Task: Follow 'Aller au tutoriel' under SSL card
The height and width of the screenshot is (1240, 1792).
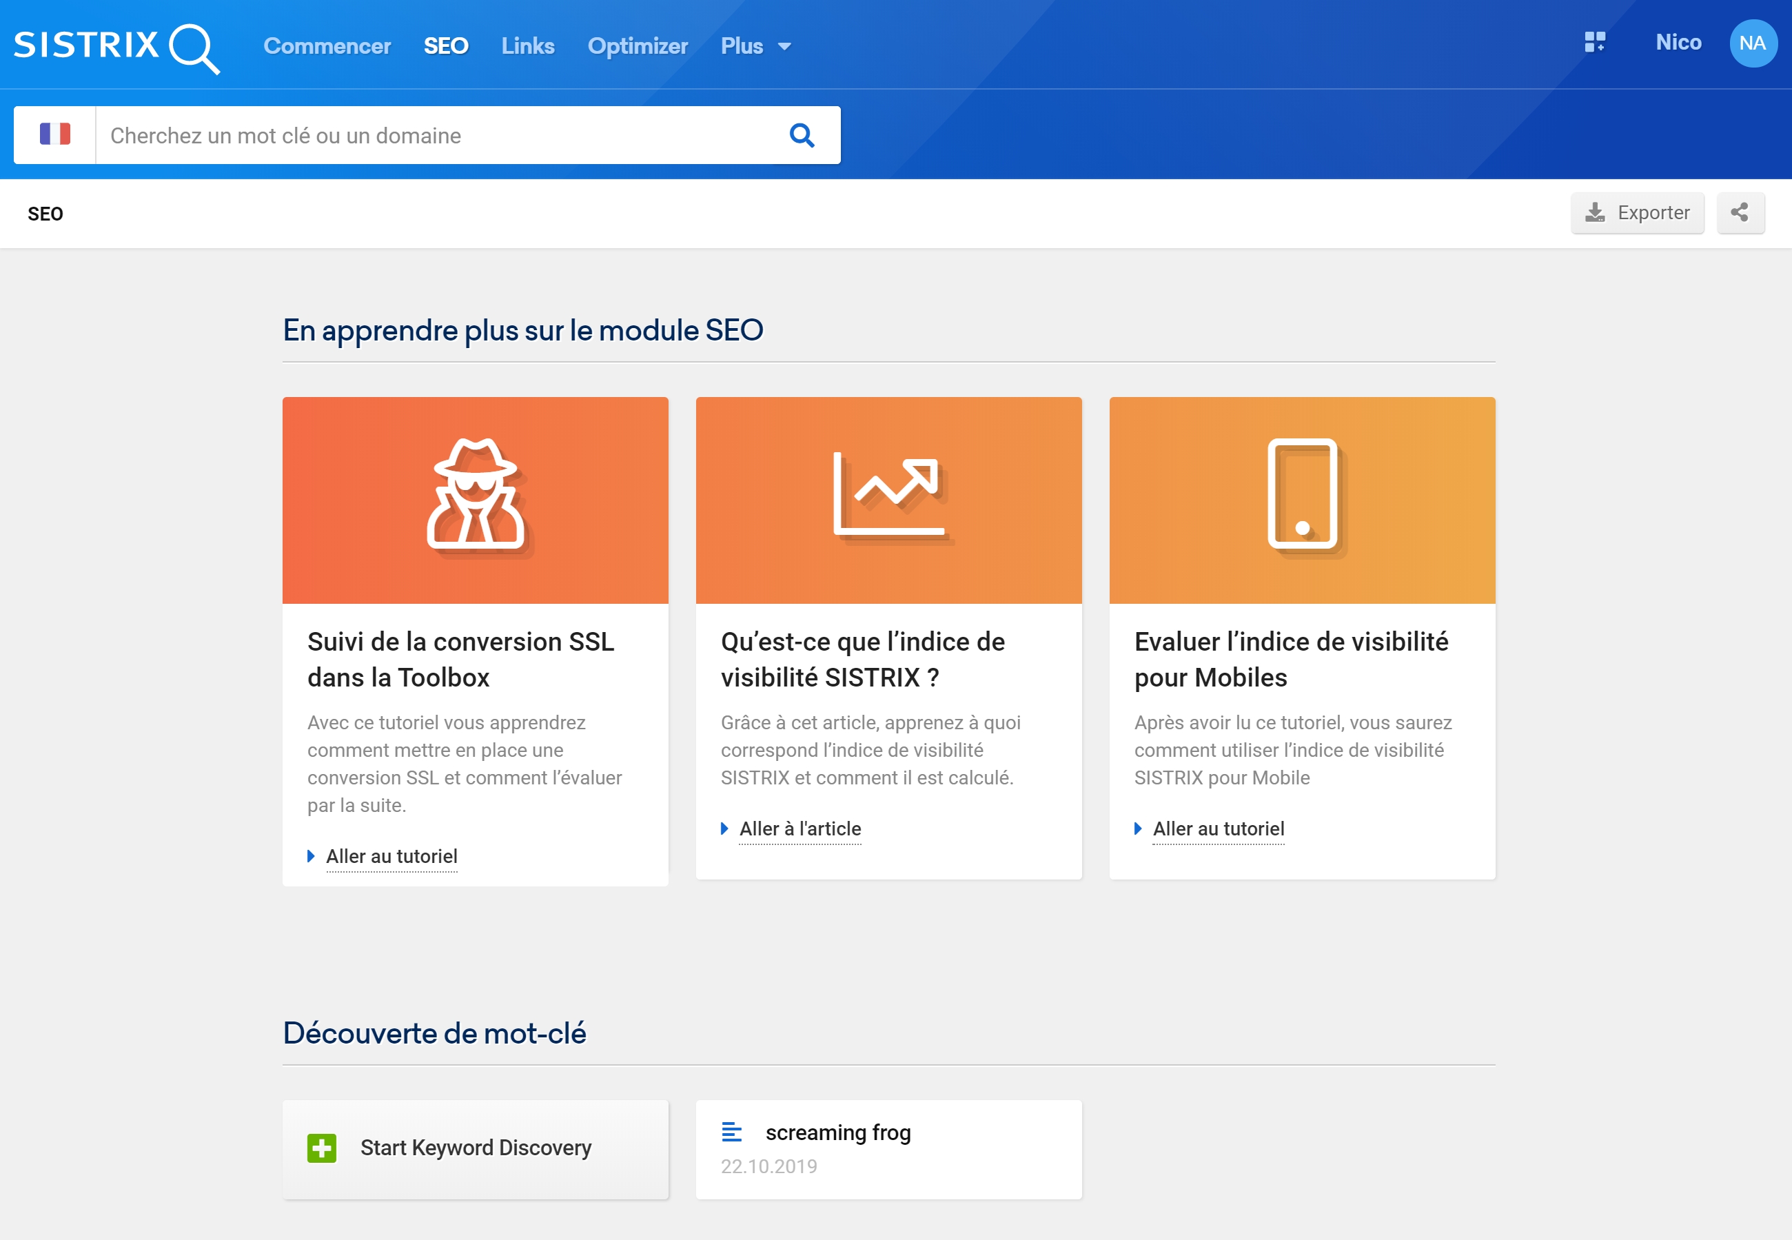Action: 391,856
